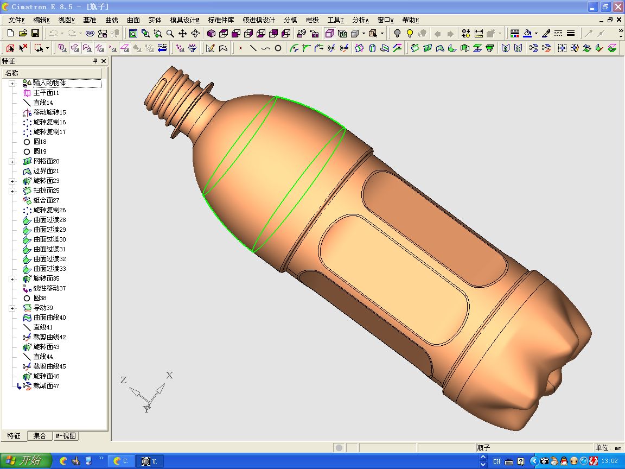
Task: Select the 主平面11 feature in the tree
Action: click(x=46, y=93)
